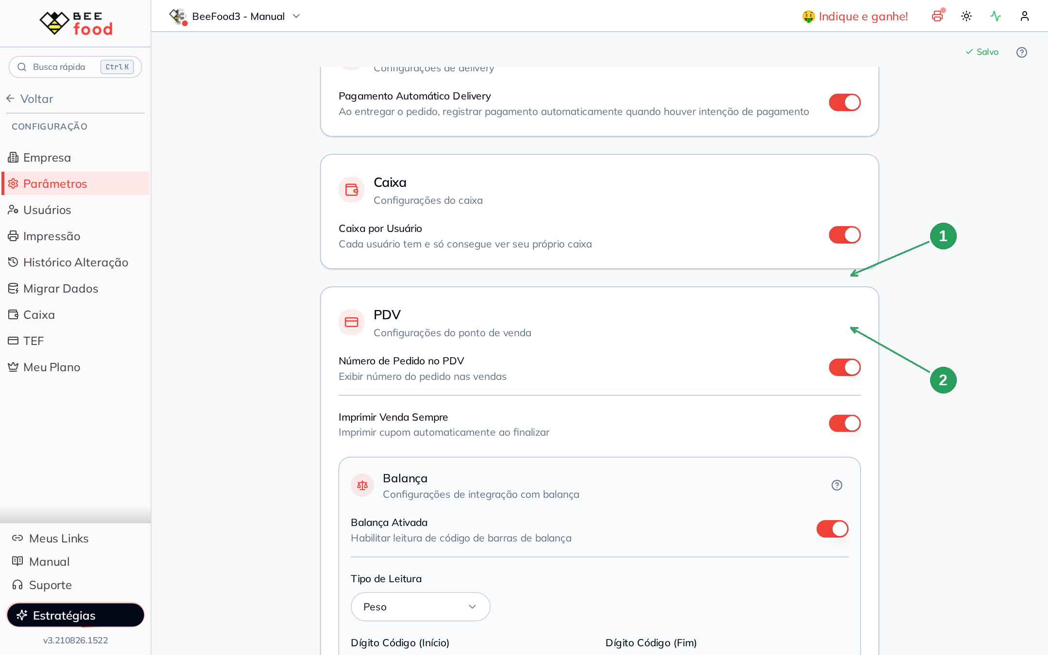Image resolution: width=1048 pixels, height=655 pixels.
Task: Click version text v3.210826.1522
Action: [x=76, y=640]
